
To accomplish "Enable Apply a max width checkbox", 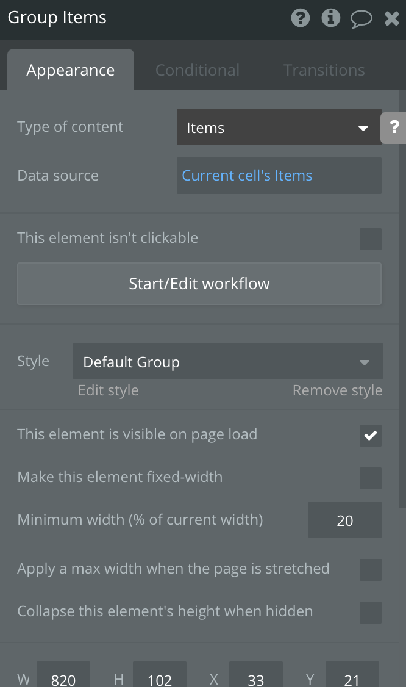I will [370, 569].
